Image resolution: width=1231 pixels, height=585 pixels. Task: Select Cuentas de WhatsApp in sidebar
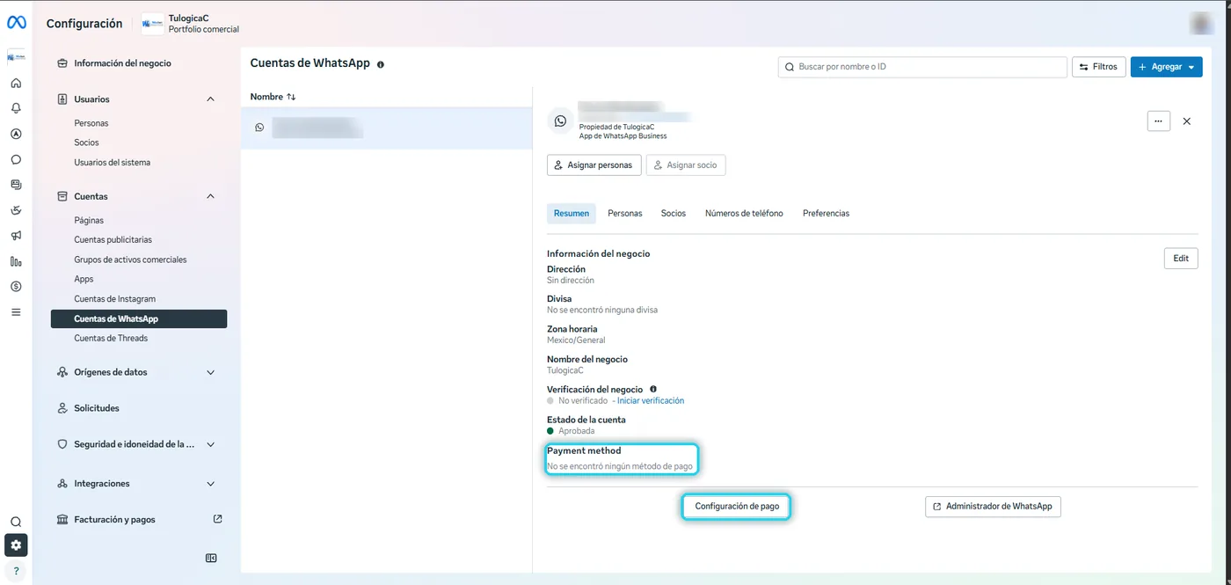(139, 319)
